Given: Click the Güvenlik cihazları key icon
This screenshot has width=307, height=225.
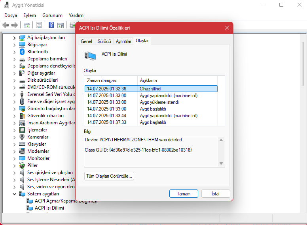Looking at the screenshot, I should (x=22, y=116).
